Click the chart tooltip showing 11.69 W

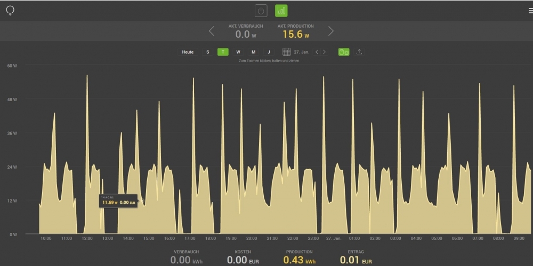(x=119, y=201)
